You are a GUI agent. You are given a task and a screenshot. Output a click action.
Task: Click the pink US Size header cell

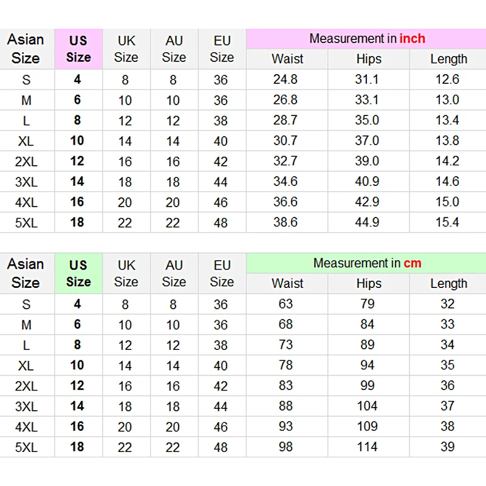click(78, 49)
